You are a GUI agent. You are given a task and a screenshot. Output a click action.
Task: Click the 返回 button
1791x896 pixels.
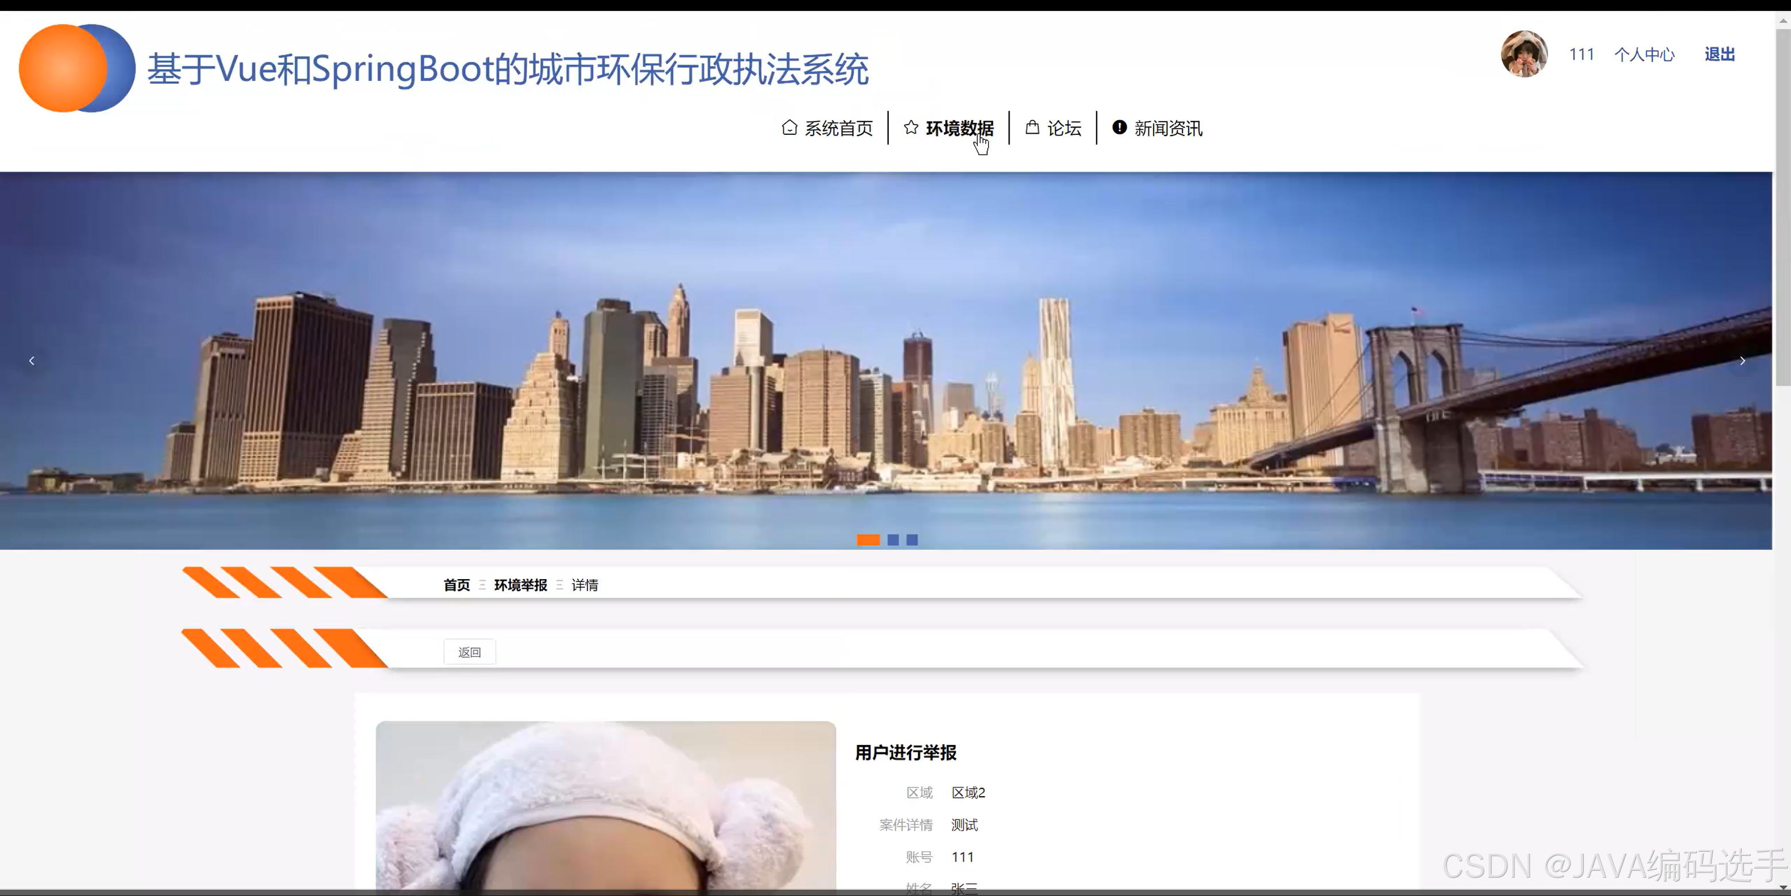pyautogui.click(x=469, y=651)
